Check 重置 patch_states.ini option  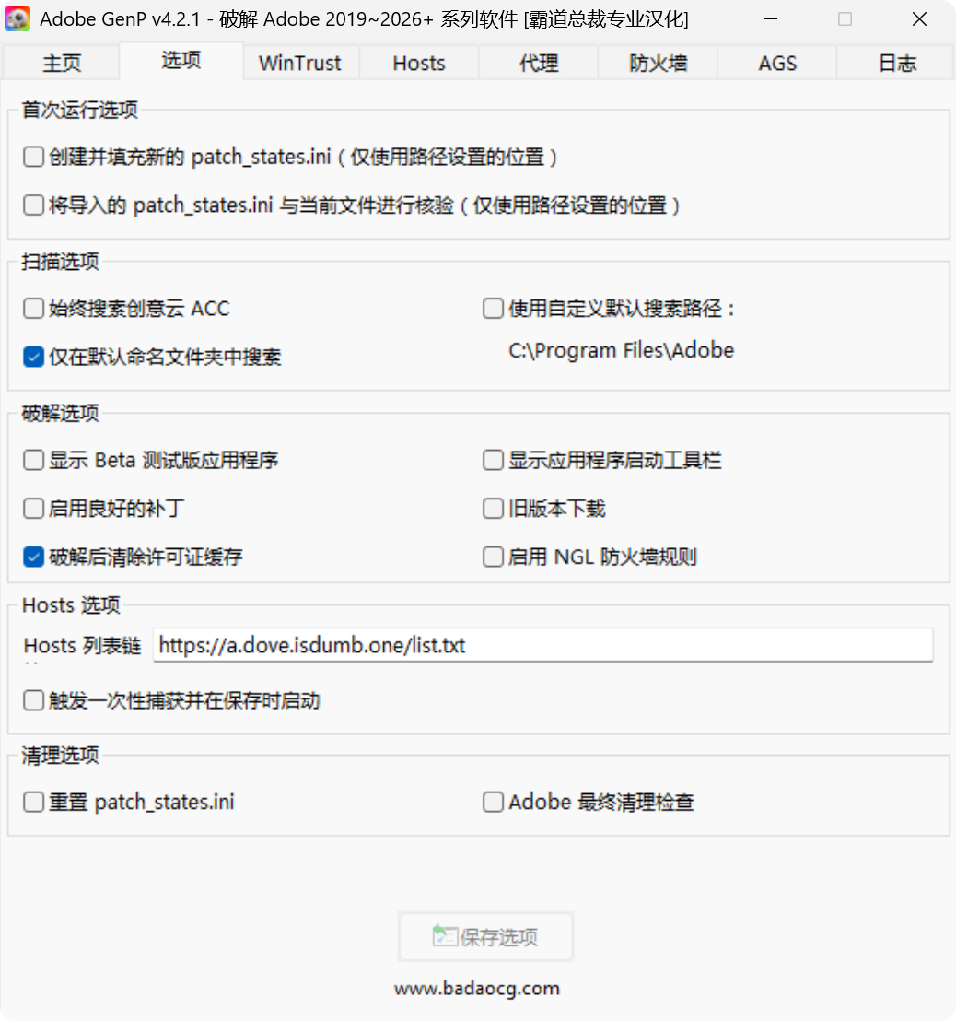tap(33, 802)
